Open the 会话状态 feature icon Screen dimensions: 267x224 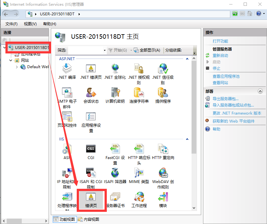91,93
